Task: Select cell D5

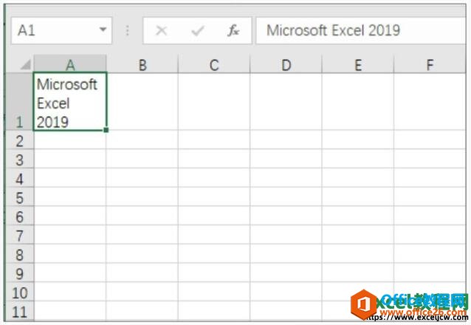Action: tap(286, 196)
